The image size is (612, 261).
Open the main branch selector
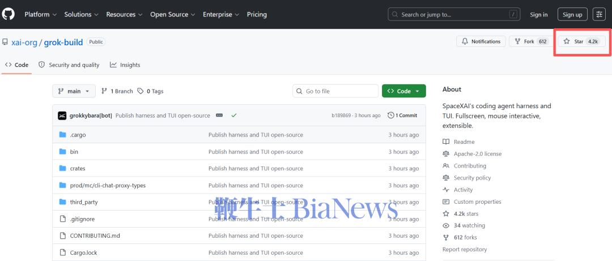click(74, 91)
